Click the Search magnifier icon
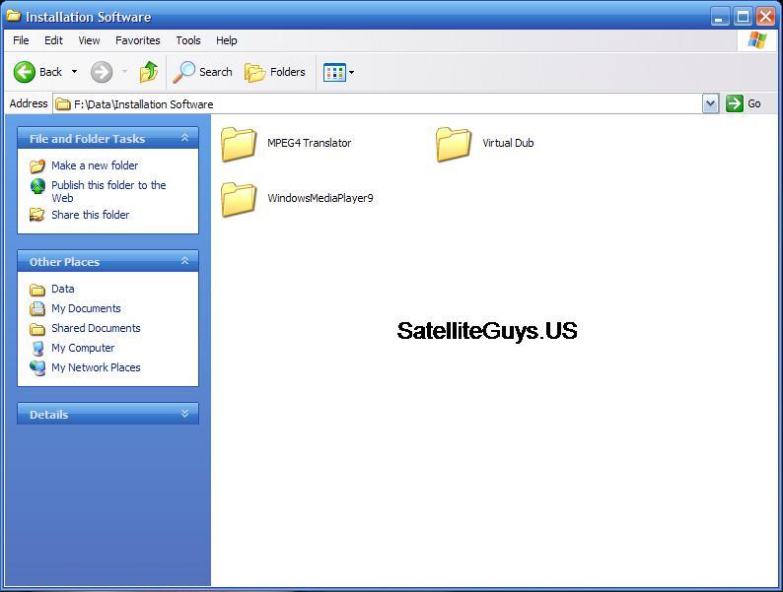This screenshot has height=592, width=783. point(183,72)
